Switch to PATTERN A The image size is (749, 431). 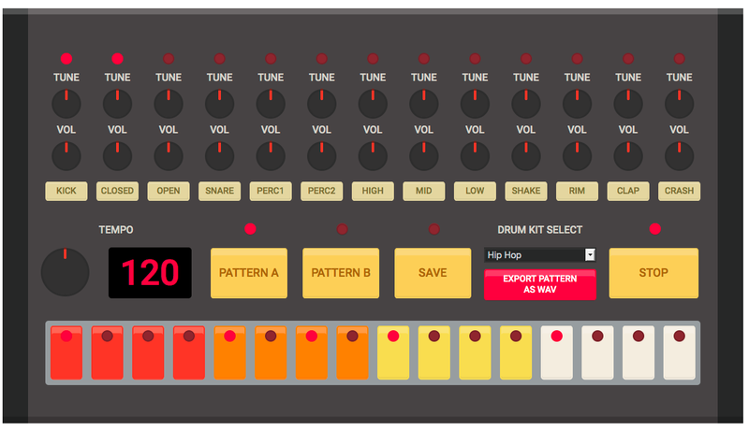click(249, 273)
